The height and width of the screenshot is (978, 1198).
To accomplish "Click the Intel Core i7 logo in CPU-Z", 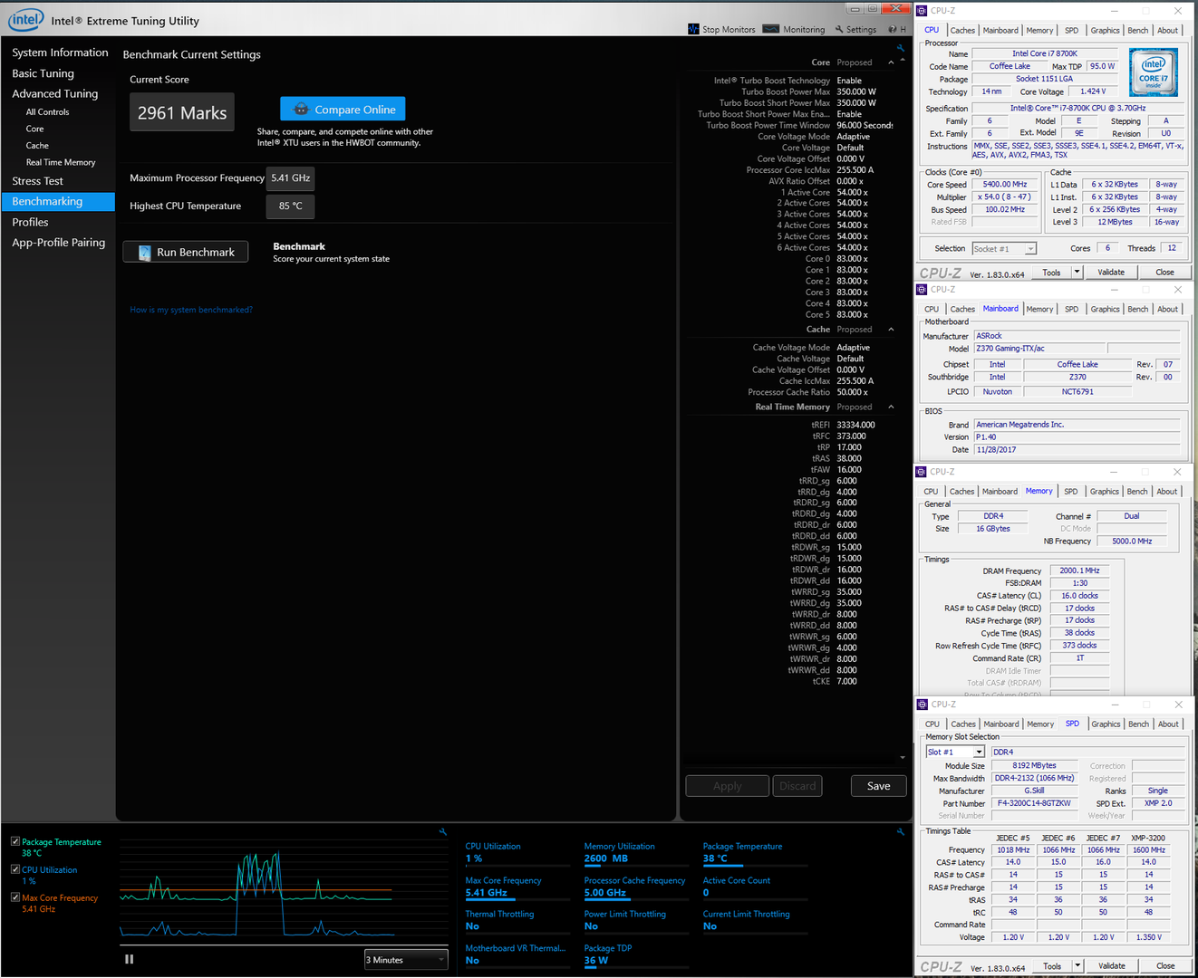I will [x=1154, y=72].
